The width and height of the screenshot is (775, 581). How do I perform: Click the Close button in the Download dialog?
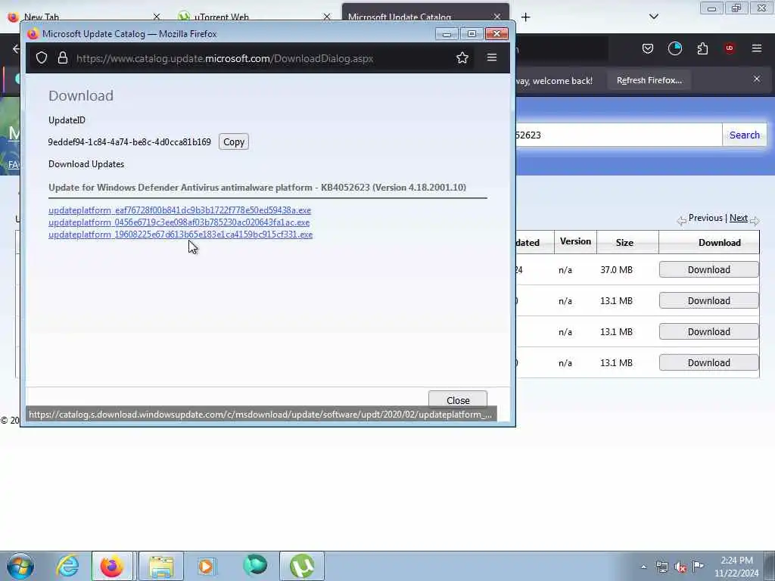coord(458,400)
